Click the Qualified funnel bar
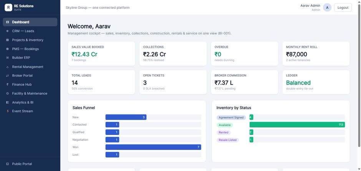The image size is (361, 171). pos(113,132)
